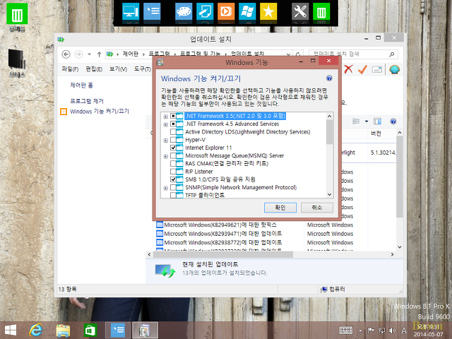Click 확인 button in Windows 기능
This screenshot has height=339, width=452.
280,208
